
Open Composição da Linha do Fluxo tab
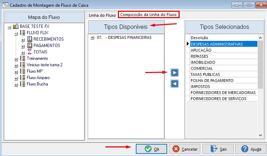148,15
